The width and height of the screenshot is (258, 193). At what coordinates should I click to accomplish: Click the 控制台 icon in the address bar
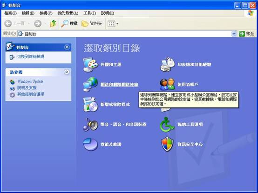[20, 34]
